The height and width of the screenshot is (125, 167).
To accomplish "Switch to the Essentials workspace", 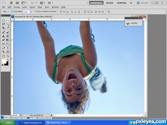I will 96,3.
